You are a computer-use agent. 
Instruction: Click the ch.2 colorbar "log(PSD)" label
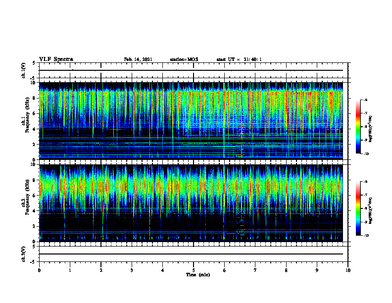(371, 210)
